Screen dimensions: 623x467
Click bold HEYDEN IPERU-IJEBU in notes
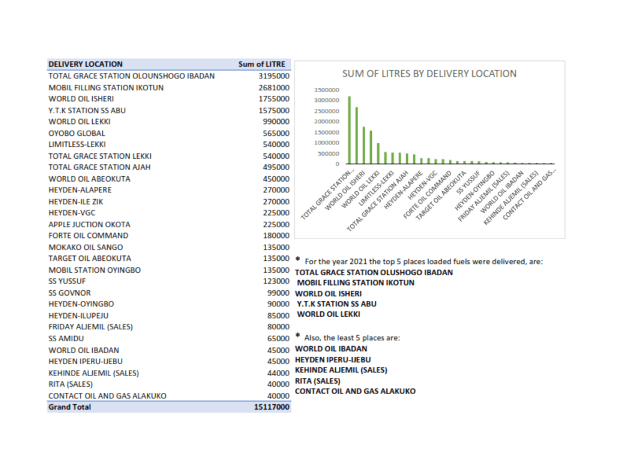[x=333, y=360]
